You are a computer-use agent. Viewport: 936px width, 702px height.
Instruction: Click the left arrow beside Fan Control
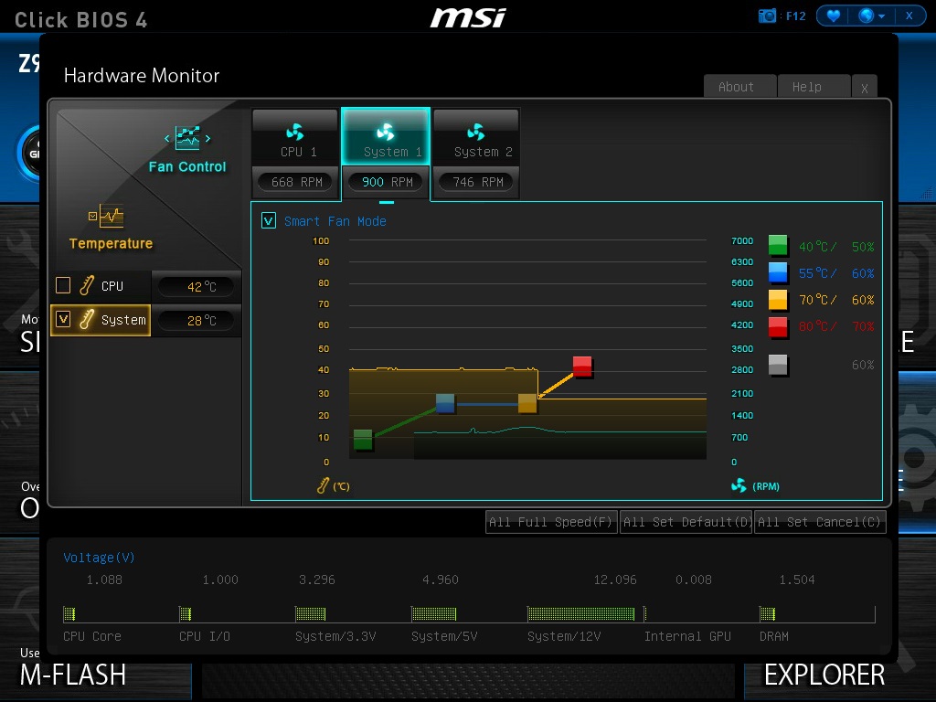coord(167,139)
